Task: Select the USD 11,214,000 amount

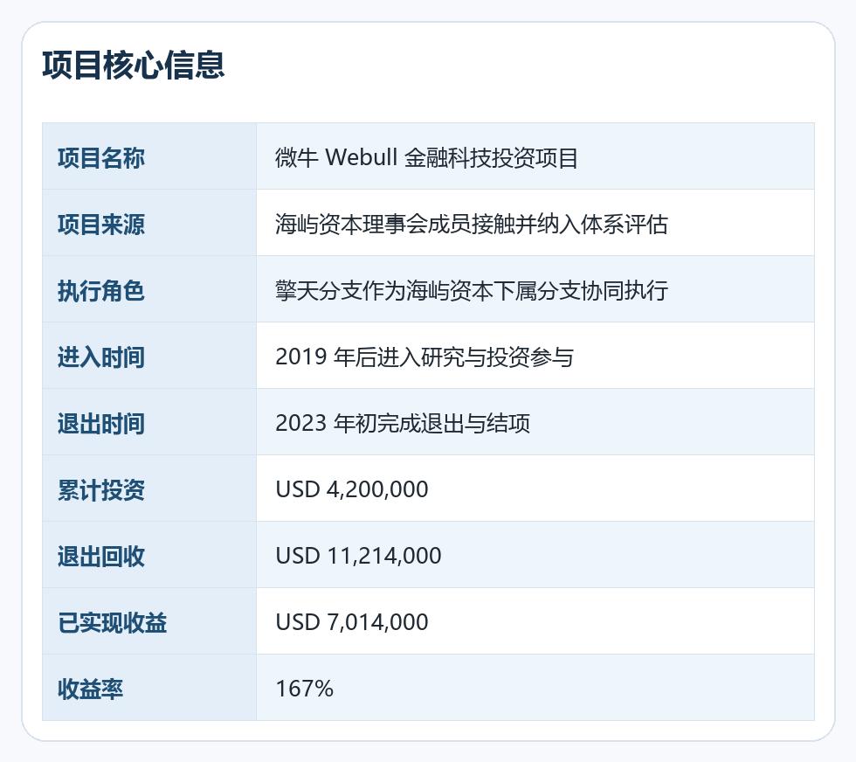Action: (359, 556)
